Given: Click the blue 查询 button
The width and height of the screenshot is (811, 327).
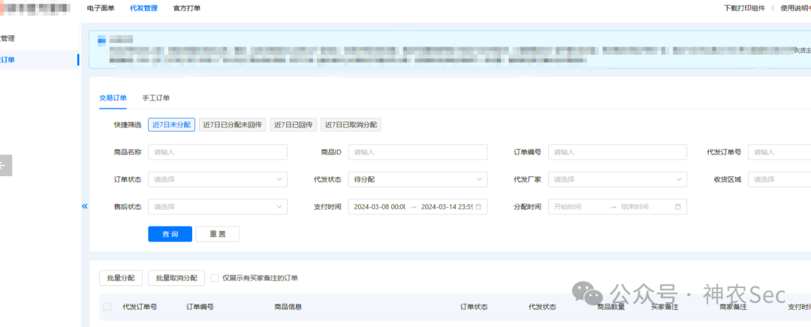Looking at the screenshot, I should [x=170, y=234].
